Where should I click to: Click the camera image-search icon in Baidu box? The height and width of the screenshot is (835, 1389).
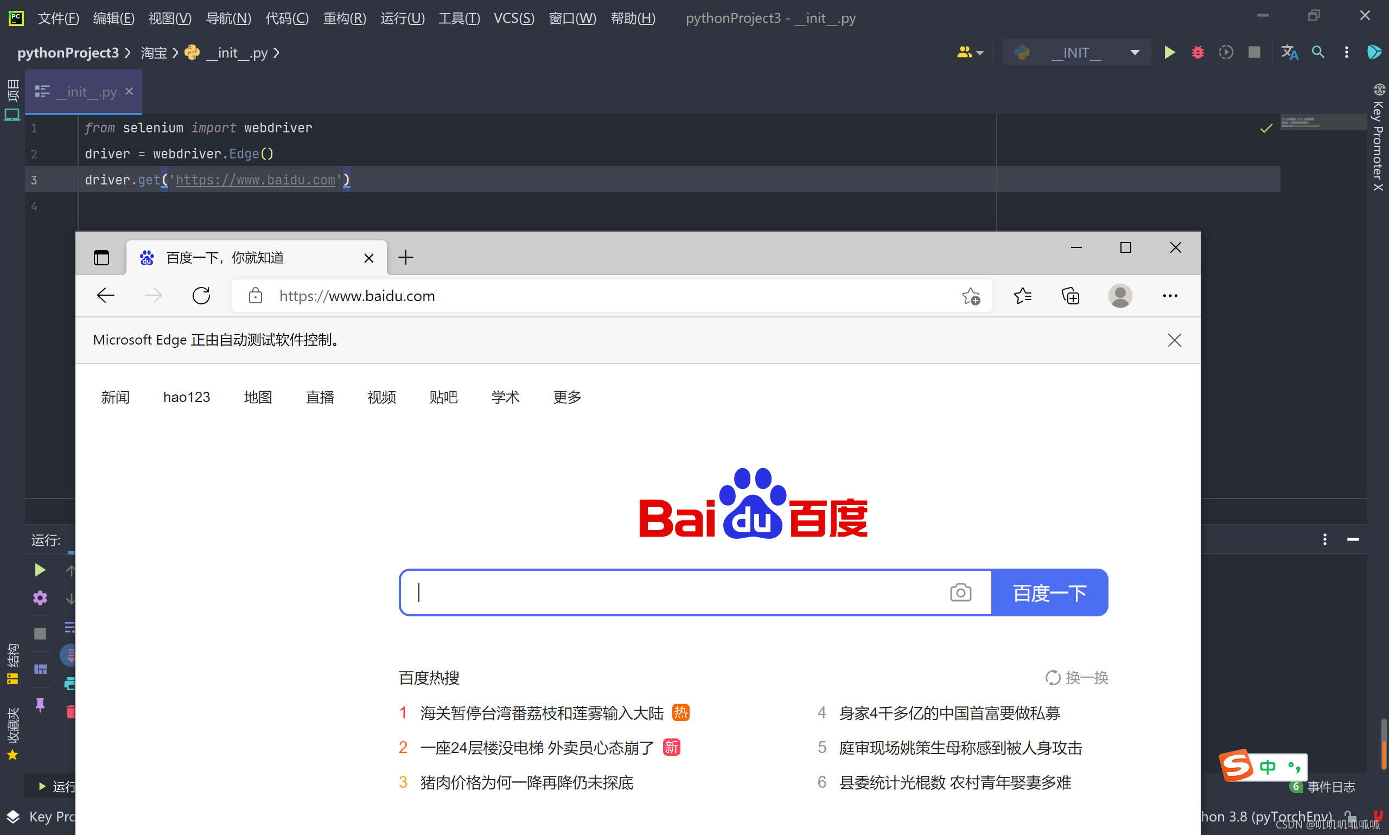[x=960, y=592]
